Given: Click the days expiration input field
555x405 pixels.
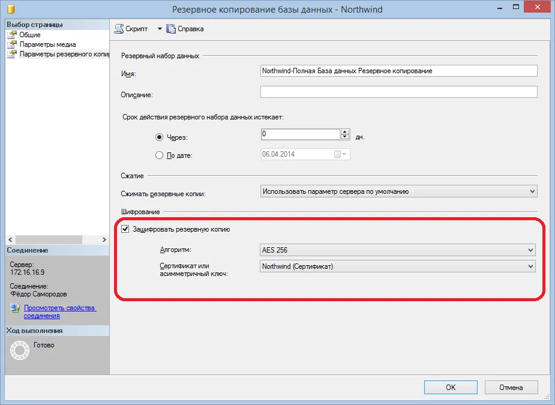Looking at the screenshot, I should tap(301, 134).
